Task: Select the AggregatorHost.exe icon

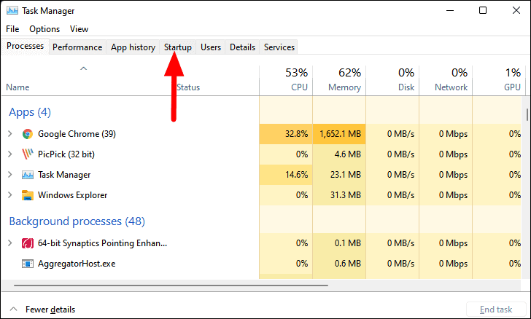Action: pyautogui.click(x=28, y=264)
